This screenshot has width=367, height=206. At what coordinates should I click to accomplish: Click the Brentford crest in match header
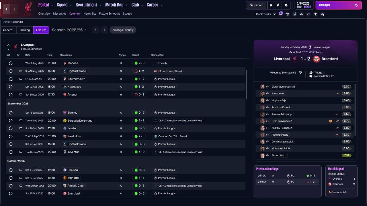click(316, 59)
